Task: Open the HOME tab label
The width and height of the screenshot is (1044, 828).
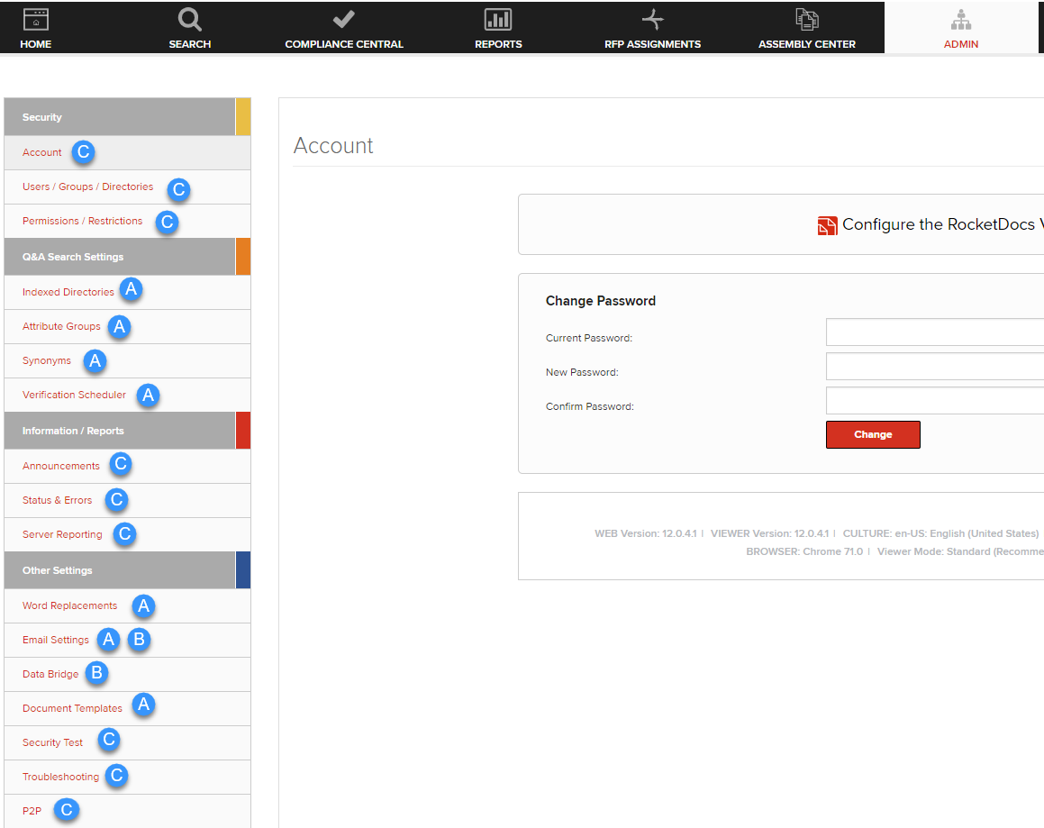Action: pyautogui.click(x=36, y=44)
